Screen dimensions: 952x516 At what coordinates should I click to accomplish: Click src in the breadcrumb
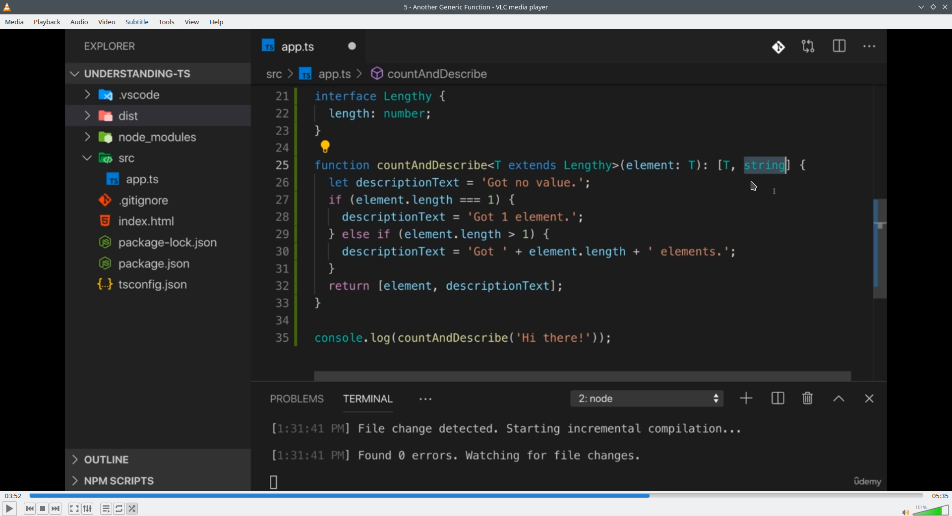pos(274,74)
